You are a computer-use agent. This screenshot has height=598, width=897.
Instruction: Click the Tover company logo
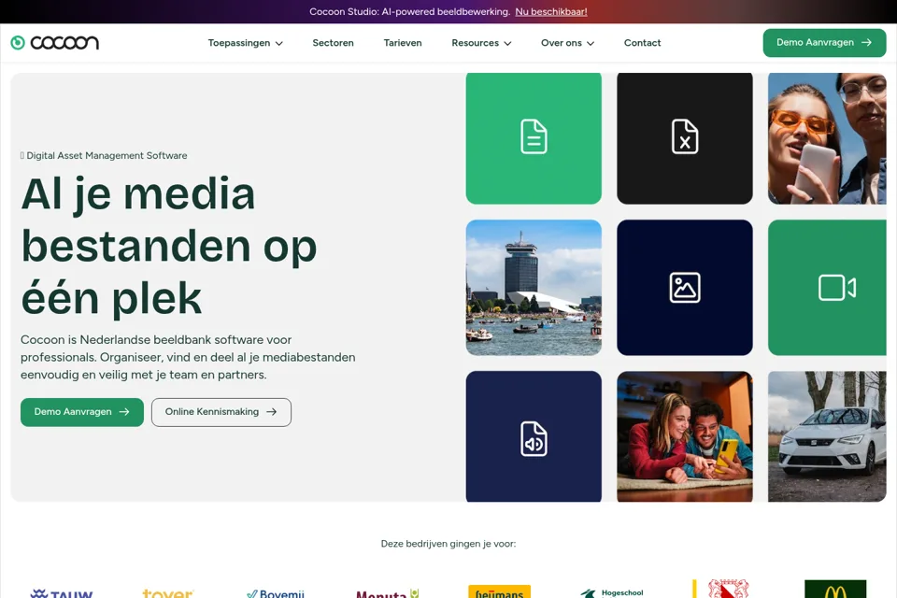[167, 592]
